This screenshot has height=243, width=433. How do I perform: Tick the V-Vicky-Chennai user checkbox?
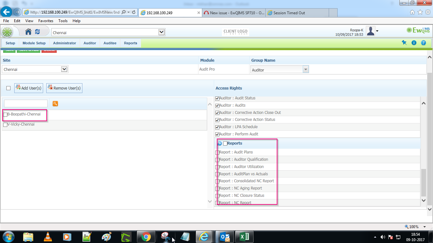click(x=5, y=125)
